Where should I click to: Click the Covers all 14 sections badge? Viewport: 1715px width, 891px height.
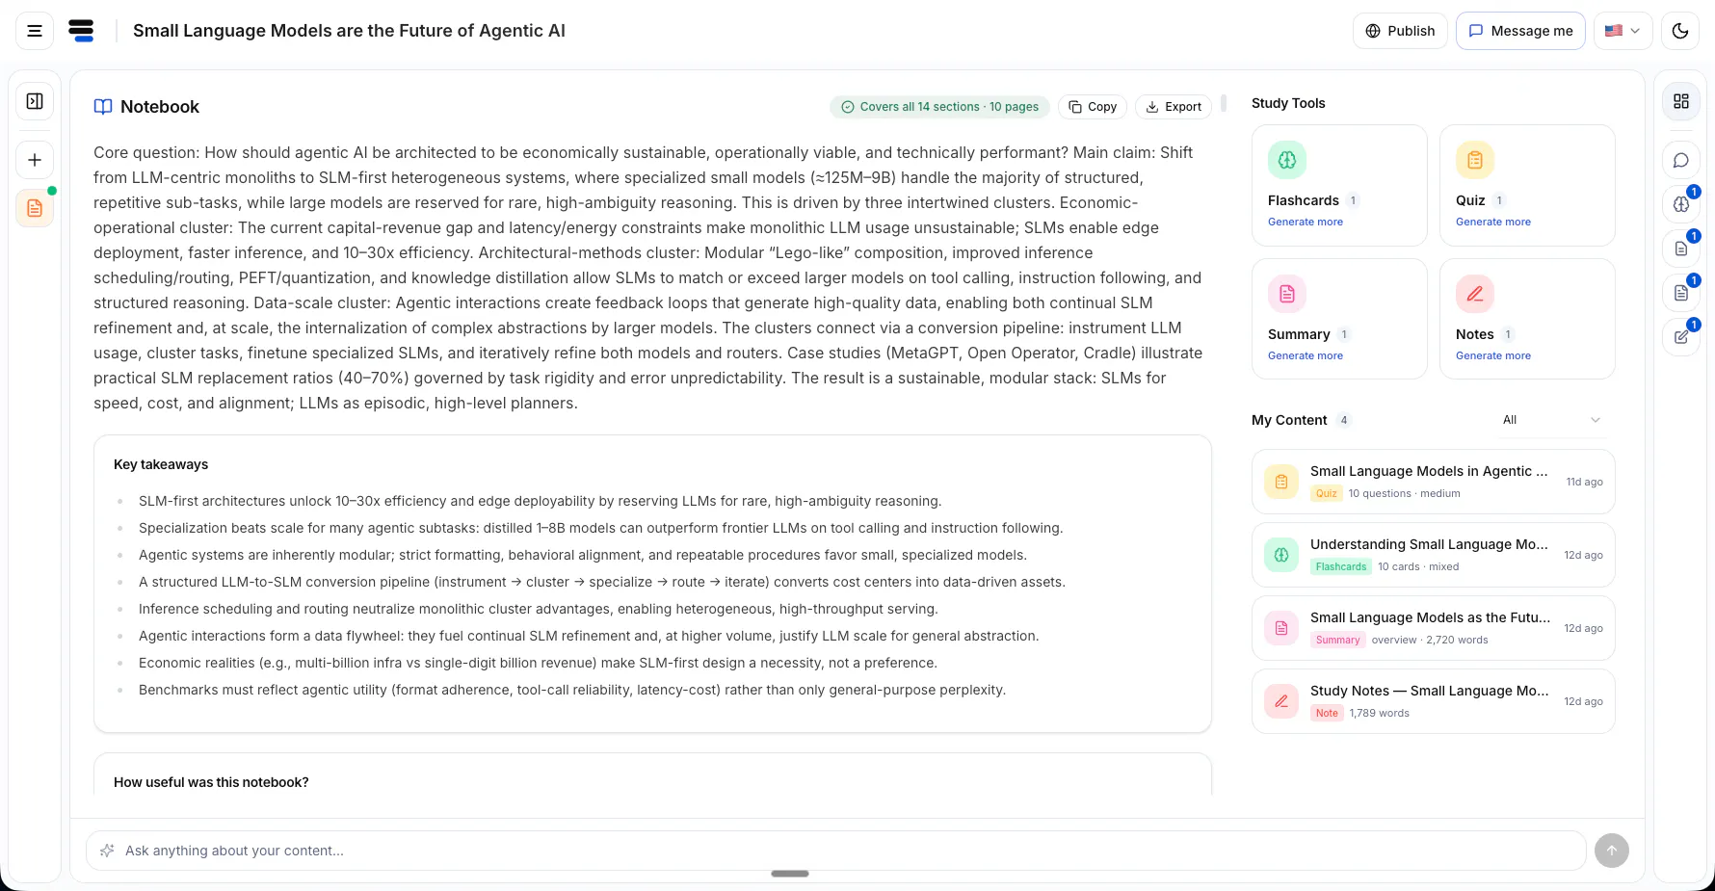(x=939, y=107)
